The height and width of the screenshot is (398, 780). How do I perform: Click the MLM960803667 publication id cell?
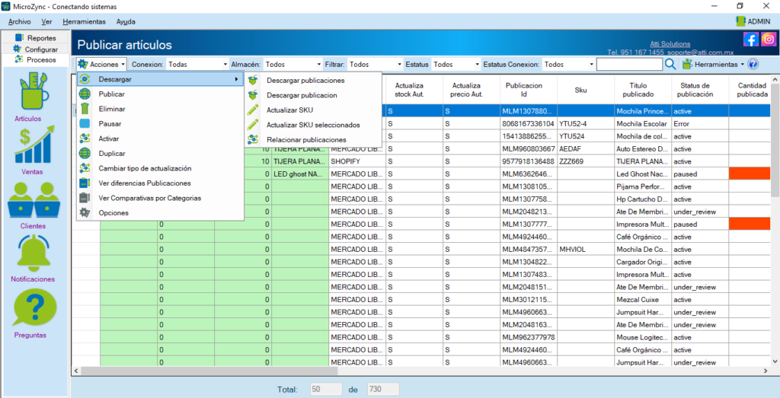[x=529, y=148]
